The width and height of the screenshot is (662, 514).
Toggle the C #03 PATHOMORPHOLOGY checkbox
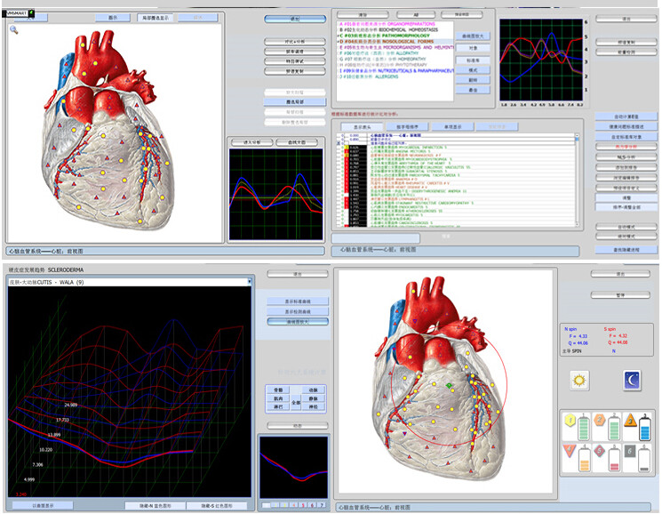click(x=339, y=36)
